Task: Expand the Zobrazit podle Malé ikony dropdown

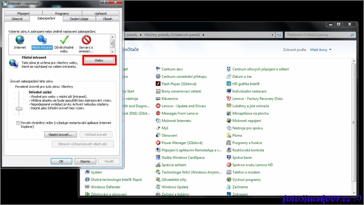Action: 321,50
